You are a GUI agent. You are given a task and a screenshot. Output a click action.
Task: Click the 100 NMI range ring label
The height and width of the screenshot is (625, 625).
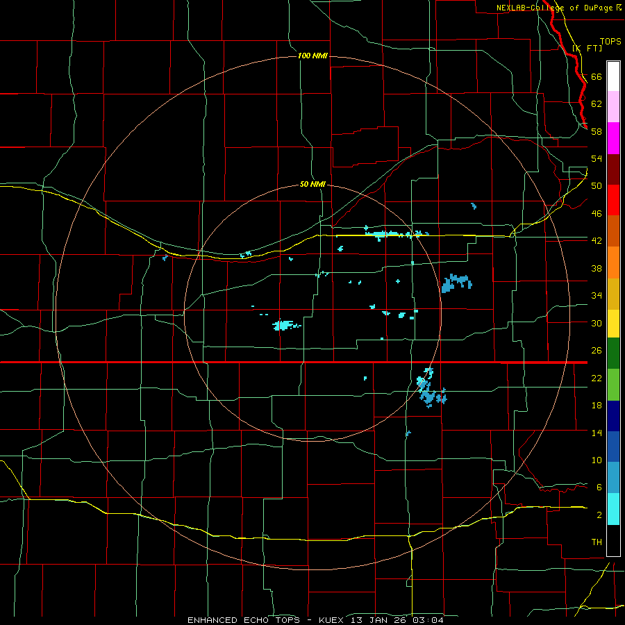(312, 56)
